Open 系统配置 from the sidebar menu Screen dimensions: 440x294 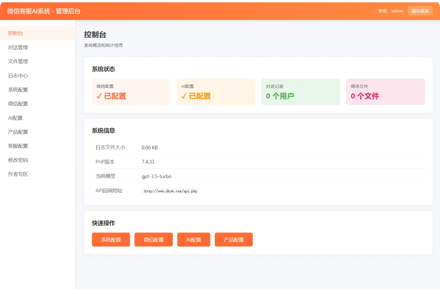[17, 89]
